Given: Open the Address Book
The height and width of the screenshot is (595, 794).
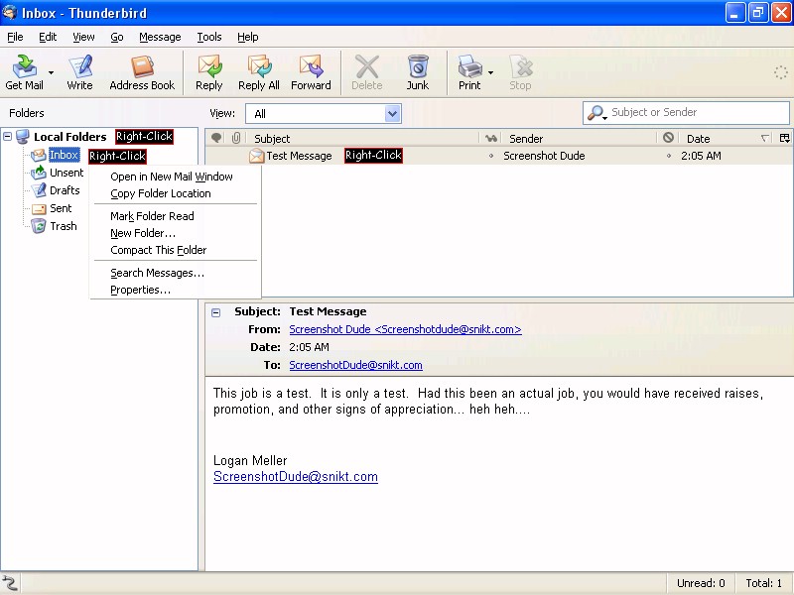Looking at the screenshot, I should coord(142,71).
